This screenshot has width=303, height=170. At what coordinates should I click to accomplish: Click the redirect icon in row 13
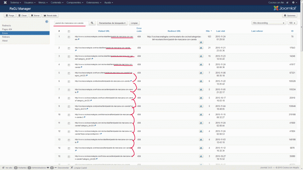point(201,139)
